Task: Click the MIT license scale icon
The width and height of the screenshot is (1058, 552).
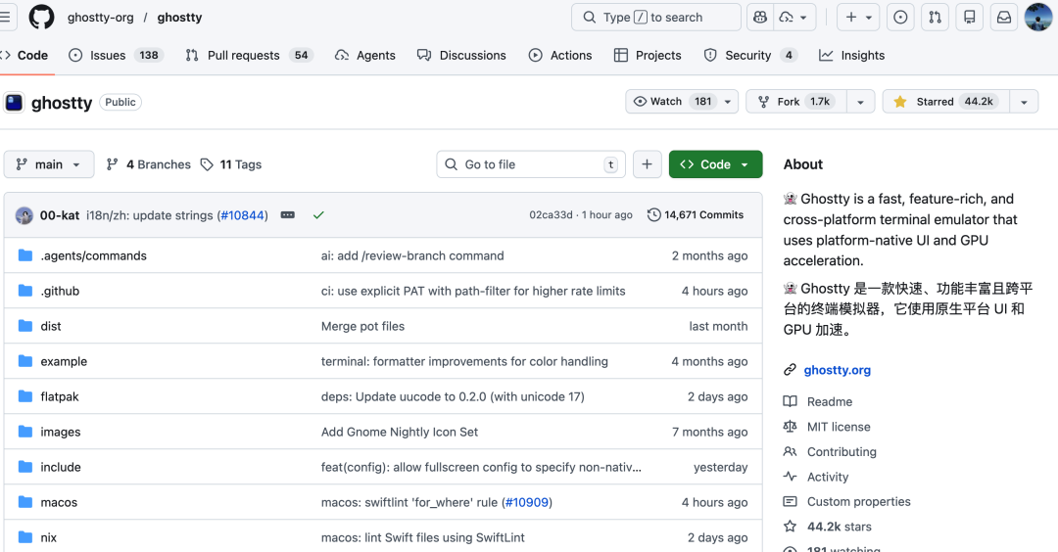Action: (791, 427)
